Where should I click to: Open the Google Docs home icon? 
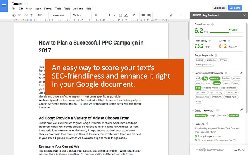point(4,6)
